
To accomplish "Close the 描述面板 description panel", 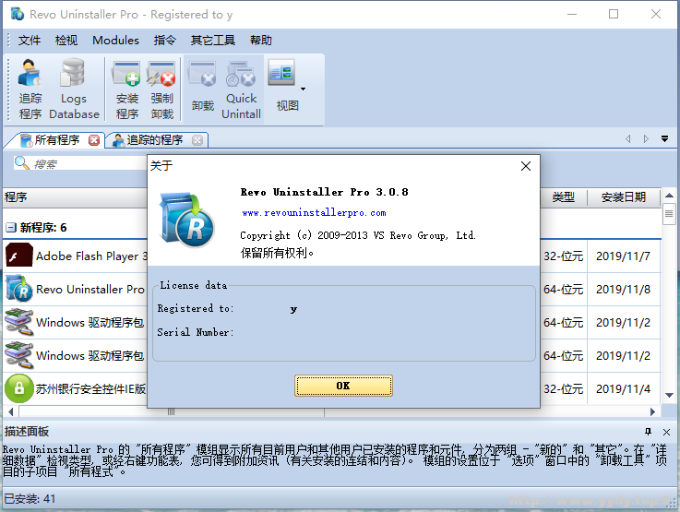I will 666,432.
